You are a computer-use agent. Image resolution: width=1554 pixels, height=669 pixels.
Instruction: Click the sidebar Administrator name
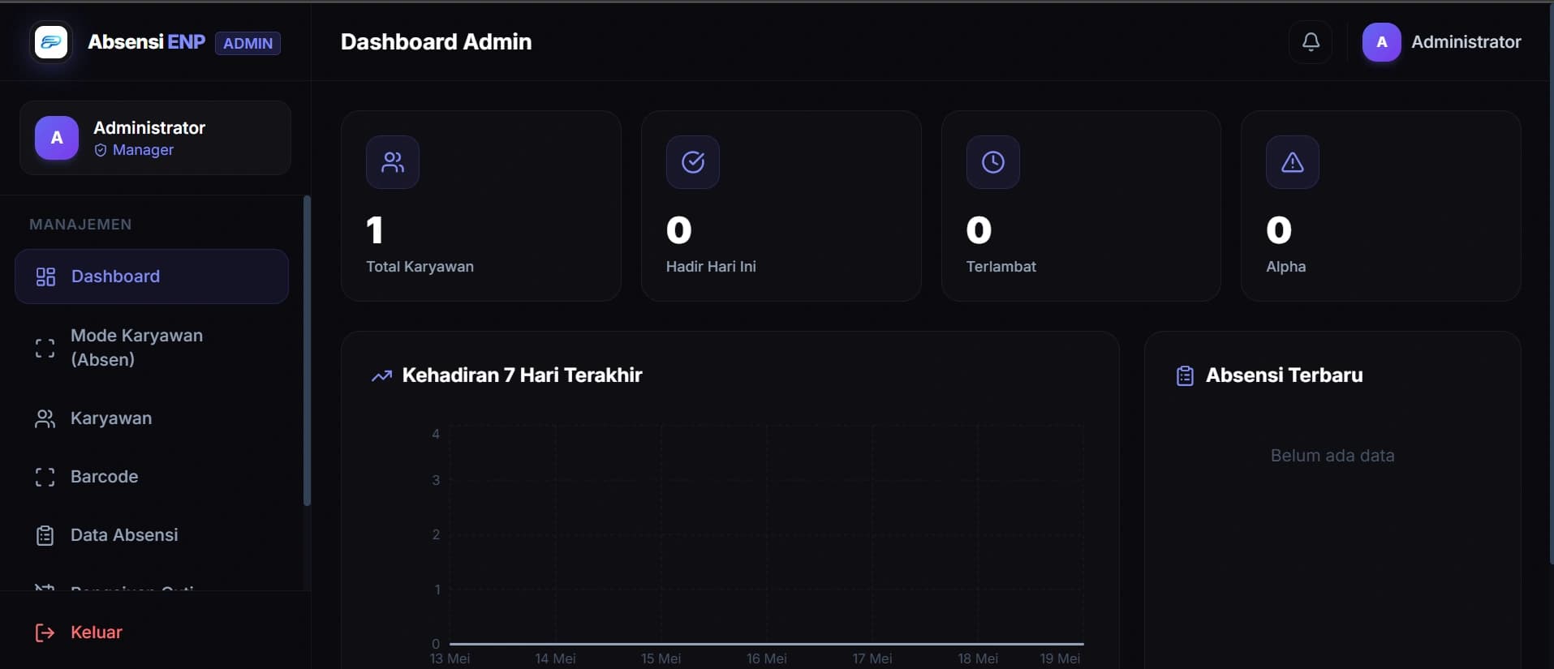[x=149, y=128]
